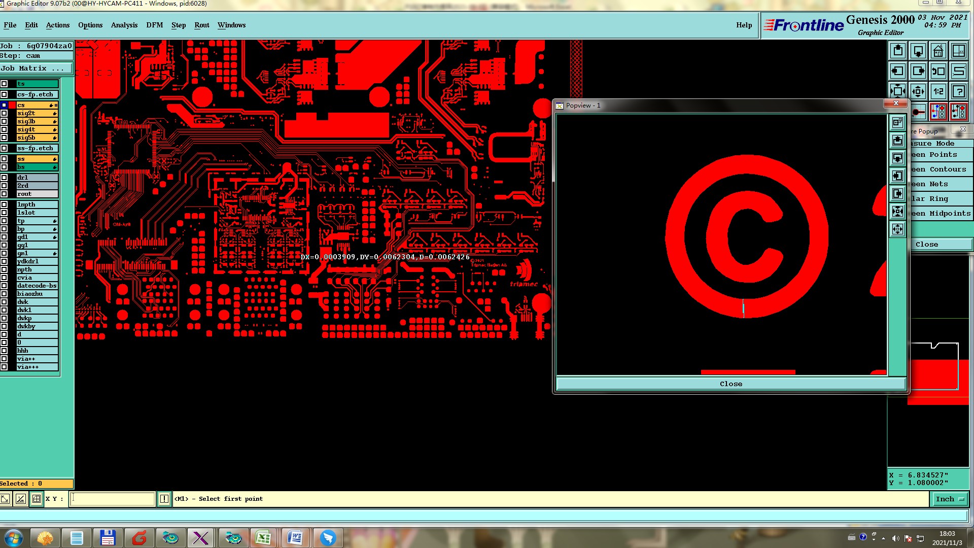Open the Actions menu

(58, 25)
